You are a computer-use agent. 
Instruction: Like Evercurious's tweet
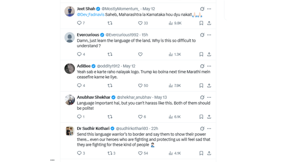pos(140,54)
